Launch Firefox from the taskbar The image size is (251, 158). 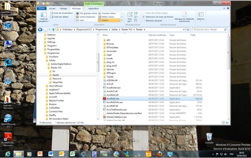coord(159,154)
